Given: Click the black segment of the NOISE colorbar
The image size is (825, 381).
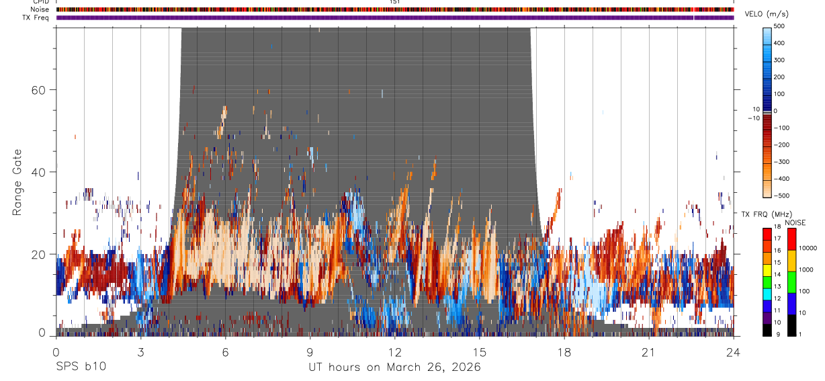Looking at the screenshot, I should pyautogui.click(x=792, y=325).
